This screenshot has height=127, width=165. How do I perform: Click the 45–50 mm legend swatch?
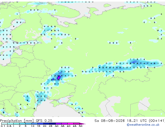point(77,124)
